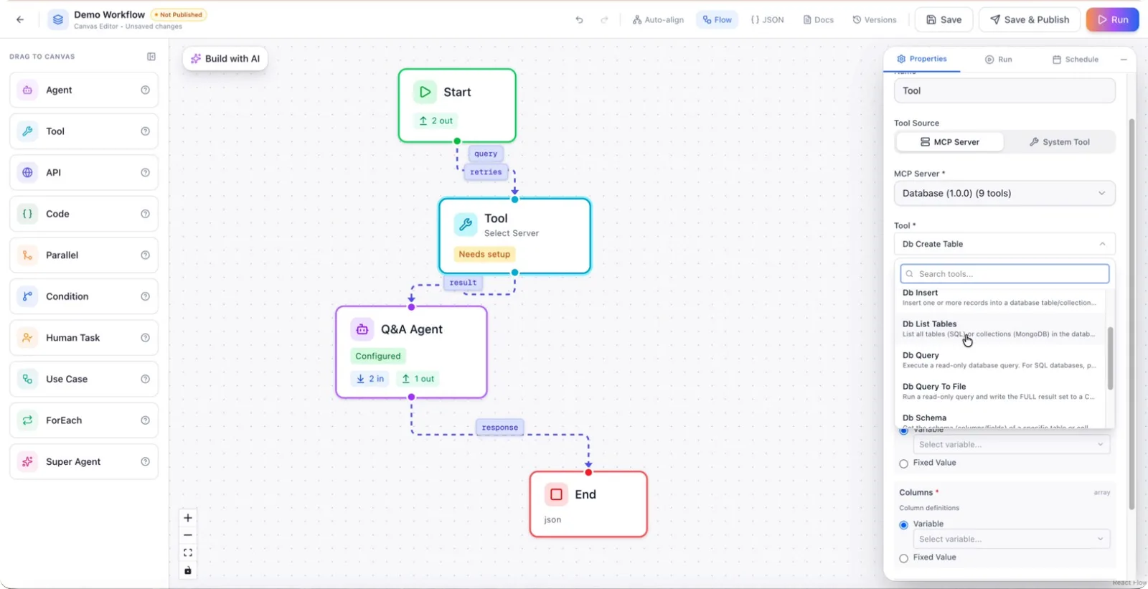Click the Search tools input field

[1004, 274]
